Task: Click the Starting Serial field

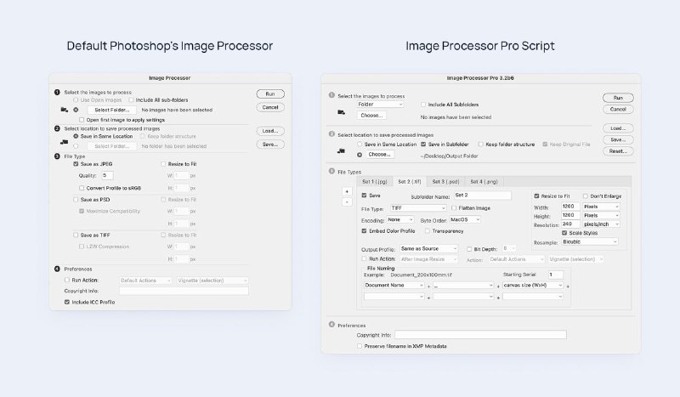Action: click(556, 275)
